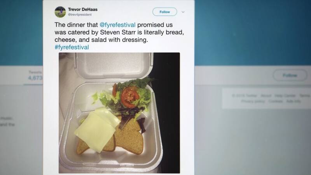Click the blurred background Follow button

click(290, 75)
